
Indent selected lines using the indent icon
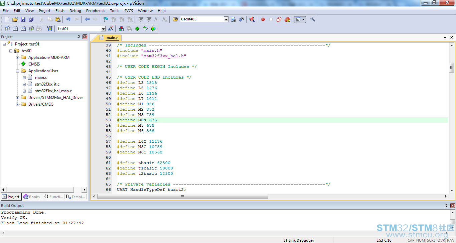pos(141,19)
